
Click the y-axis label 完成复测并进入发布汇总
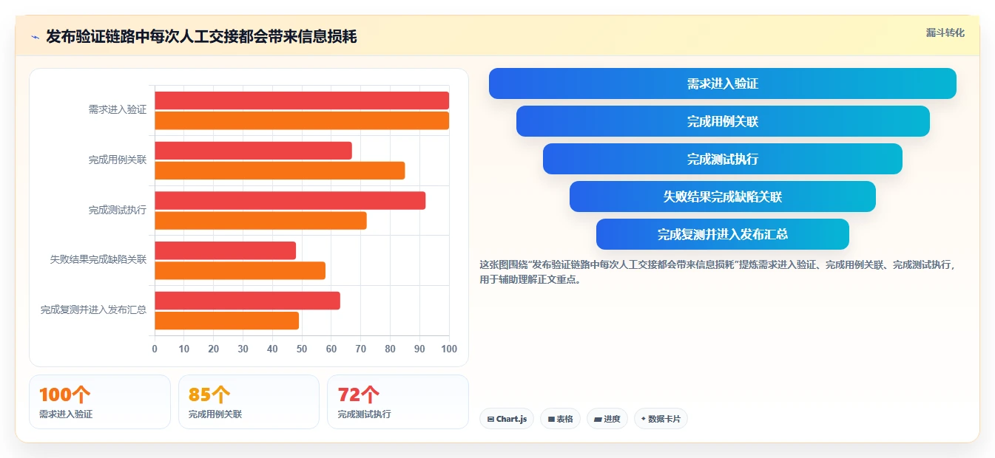pyautogui.click(x=93, y=310)
